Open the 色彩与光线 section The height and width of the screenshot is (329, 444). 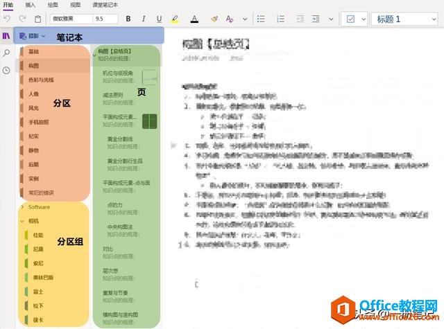tap(55, 80)
